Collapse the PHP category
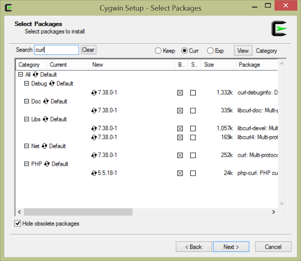301x261 pixels. [x=26, y=164]
